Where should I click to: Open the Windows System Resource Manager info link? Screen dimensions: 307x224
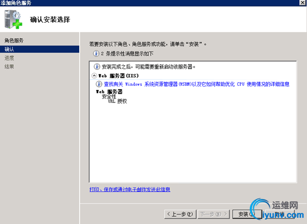click(x=197, y=84)
